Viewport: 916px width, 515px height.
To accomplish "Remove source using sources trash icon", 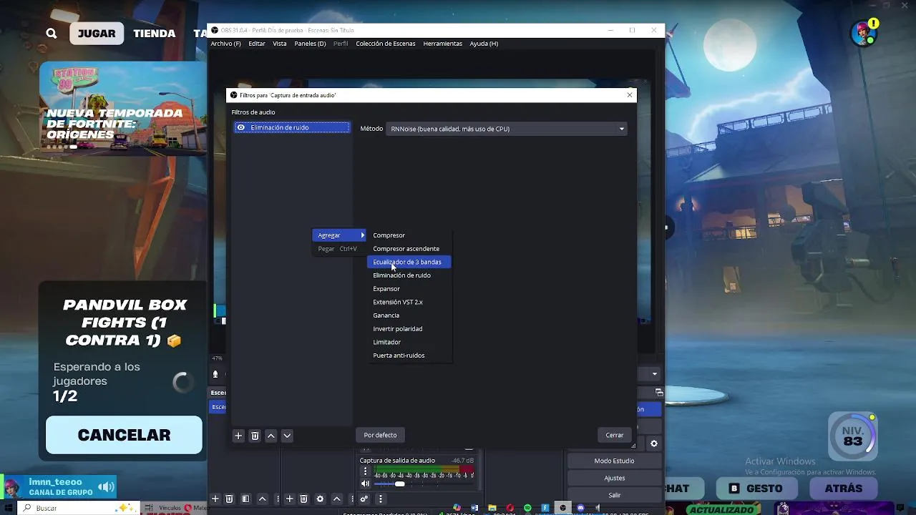I will click(303, 499).
